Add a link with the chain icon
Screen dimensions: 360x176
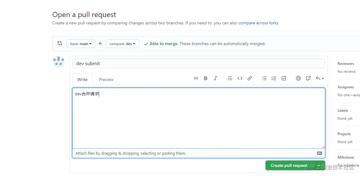pyautogui.click(x=250, y=79)
